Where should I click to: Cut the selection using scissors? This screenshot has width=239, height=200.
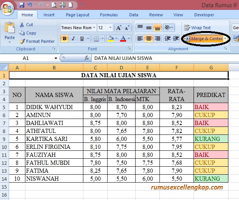[26, 25]
